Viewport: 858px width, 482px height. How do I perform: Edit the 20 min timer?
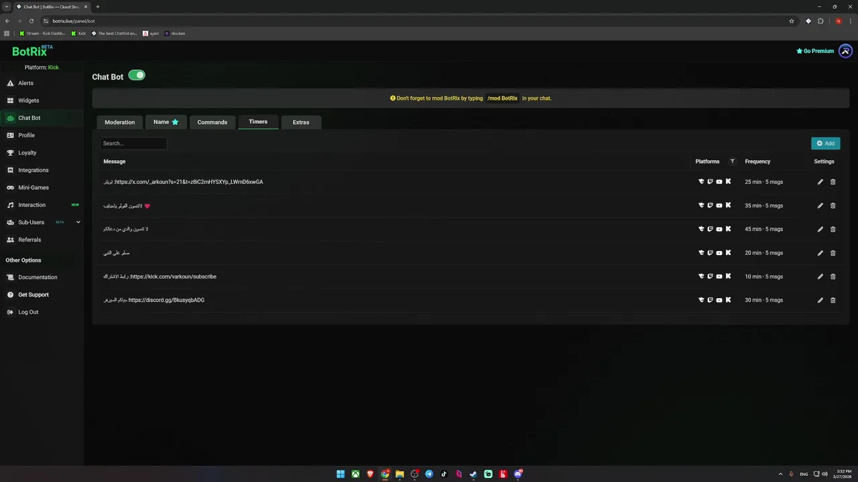click(820, 253)
